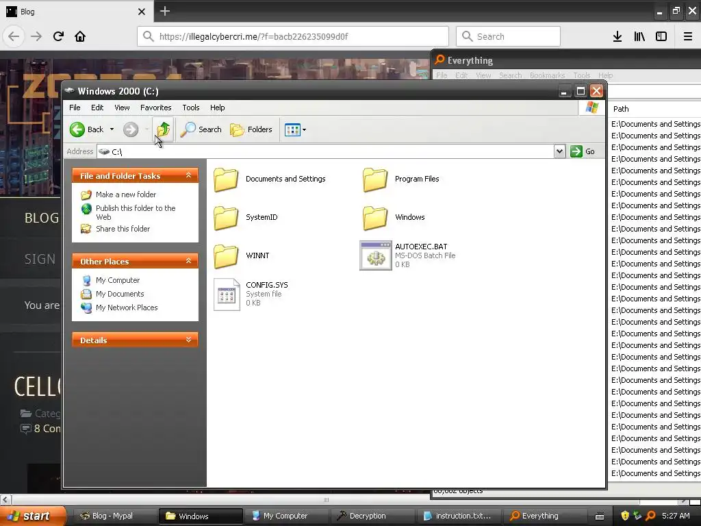The width and height of the screenshot is (701, 526).
Task: Open the browser downloads arrow
Action: [617, 37]
